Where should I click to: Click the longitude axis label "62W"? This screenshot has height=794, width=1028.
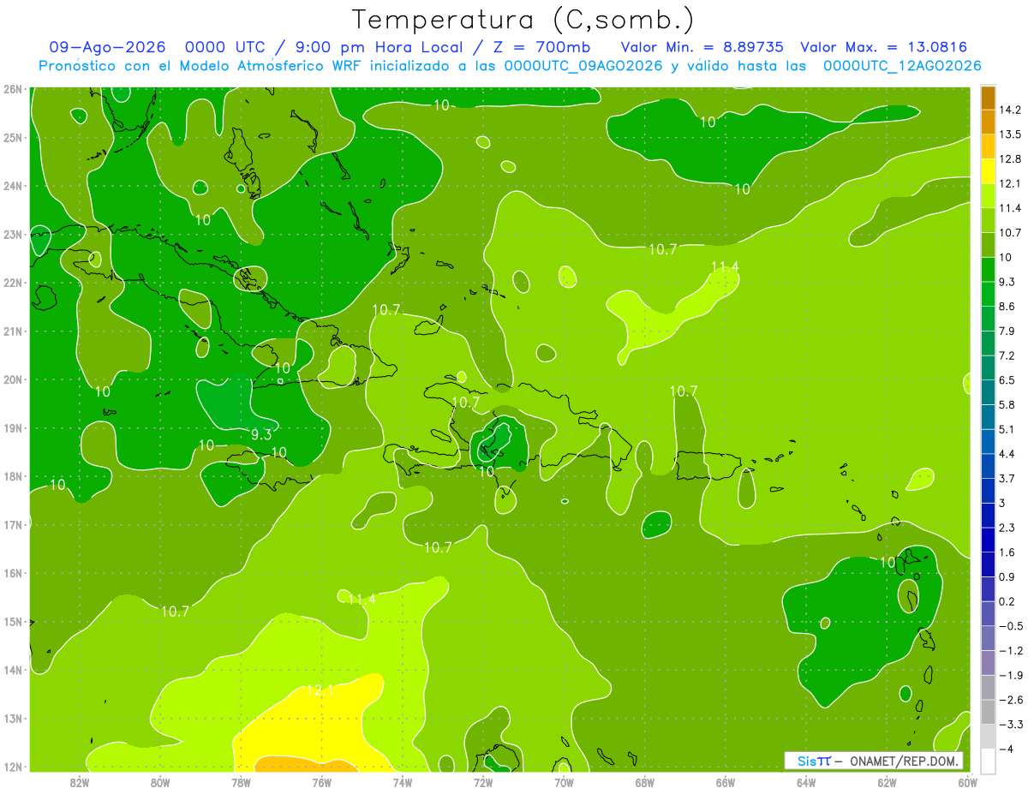pyautogui.click(x=886, y=782)
